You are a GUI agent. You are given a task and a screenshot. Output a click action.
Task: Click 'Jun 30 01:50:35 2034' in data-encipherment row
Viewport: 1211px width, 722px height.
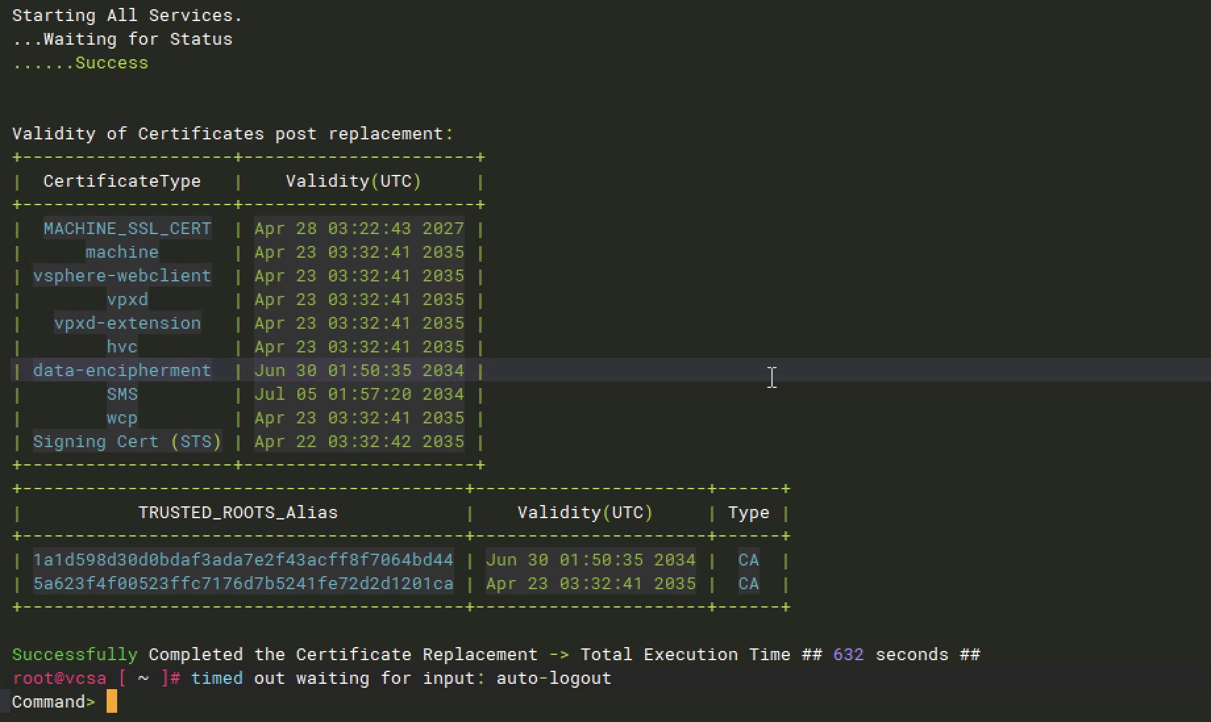(359, 370)
